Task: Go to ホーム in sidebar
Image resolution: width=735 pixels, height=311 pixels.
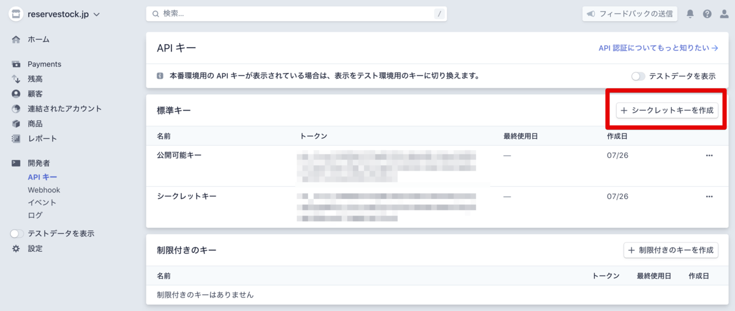Action: point(39,39)
